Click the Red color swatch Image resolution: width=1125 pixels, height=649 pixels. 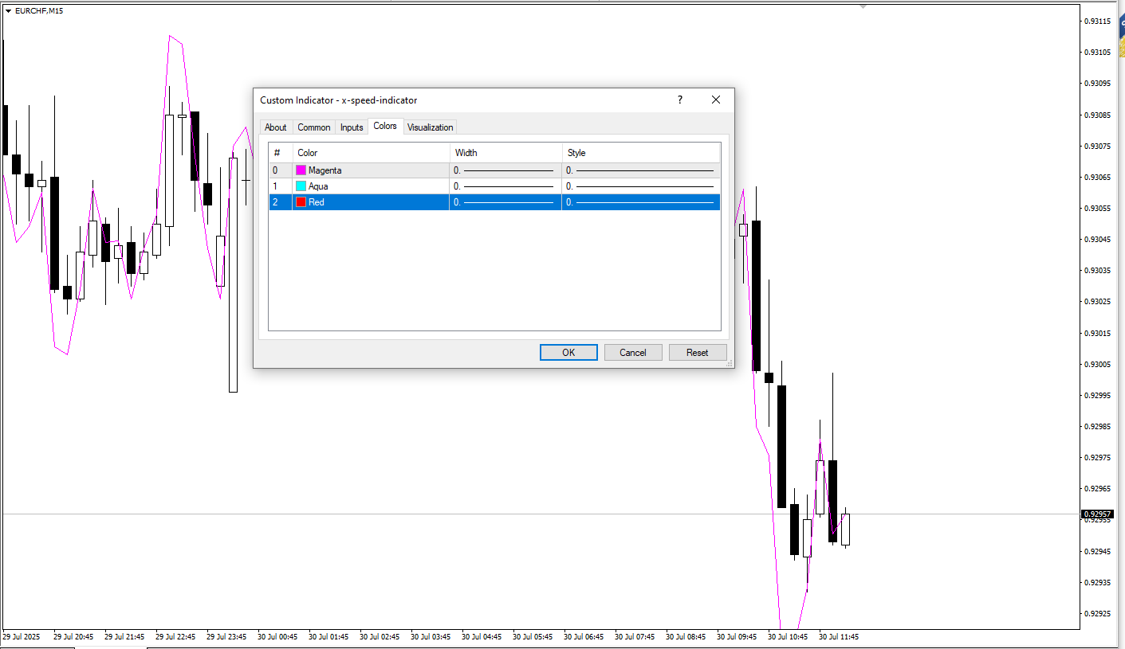(x=301, y=202)
